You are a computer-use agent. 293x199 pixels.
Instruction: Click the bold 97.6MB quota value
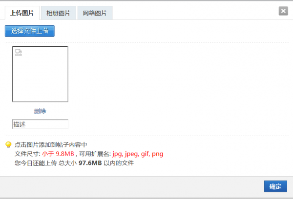pyautogui.click(x=90, y=163)
